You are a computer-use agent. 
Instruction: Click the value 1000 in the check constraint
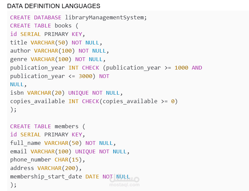pos(181,68)
